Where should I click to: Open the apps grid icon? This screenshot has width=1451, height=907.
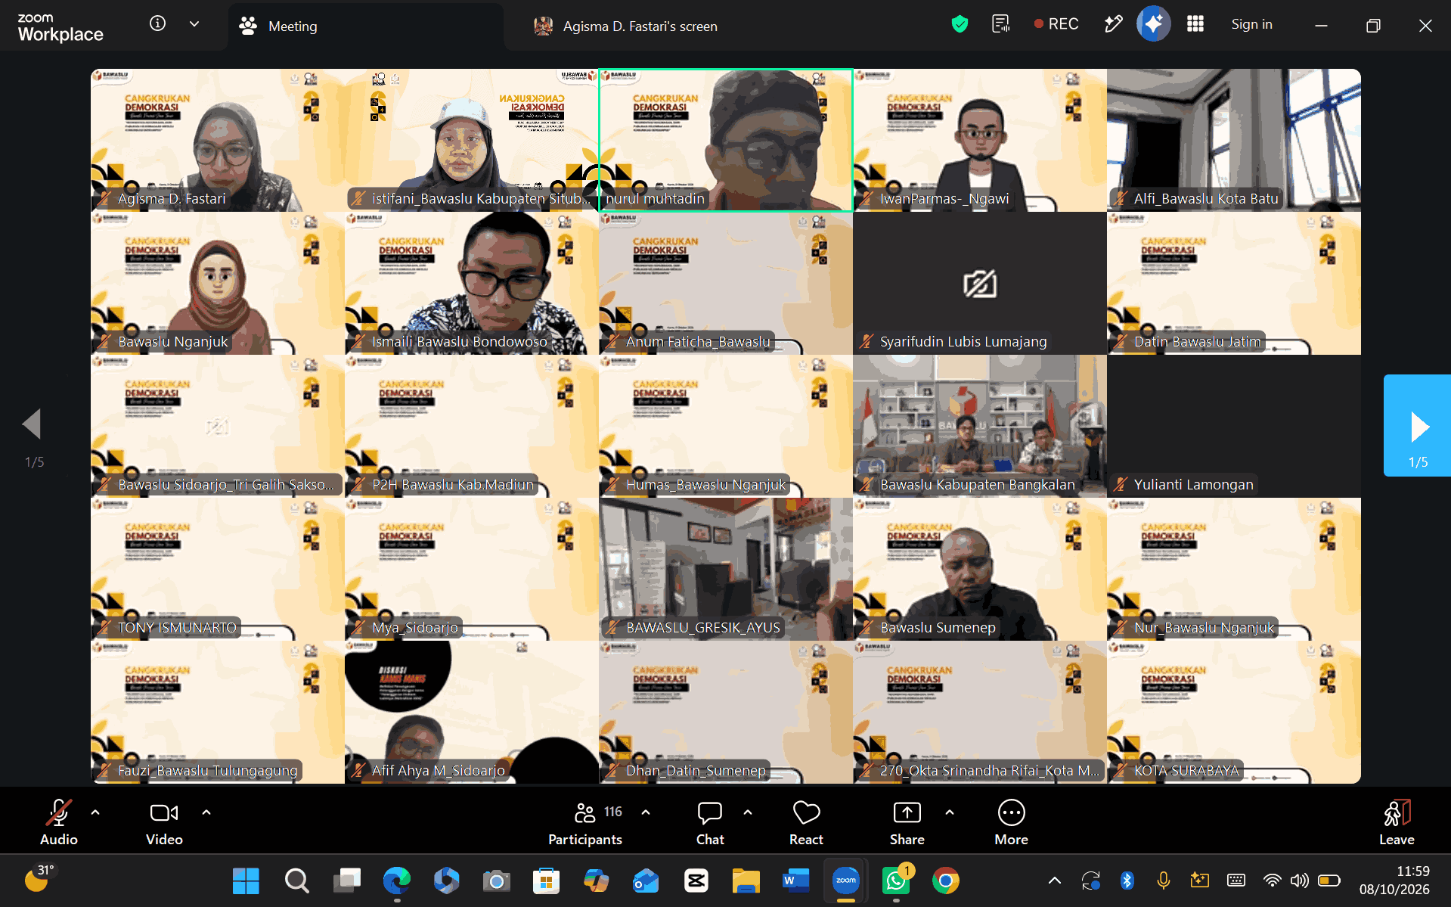[1195, 24]
